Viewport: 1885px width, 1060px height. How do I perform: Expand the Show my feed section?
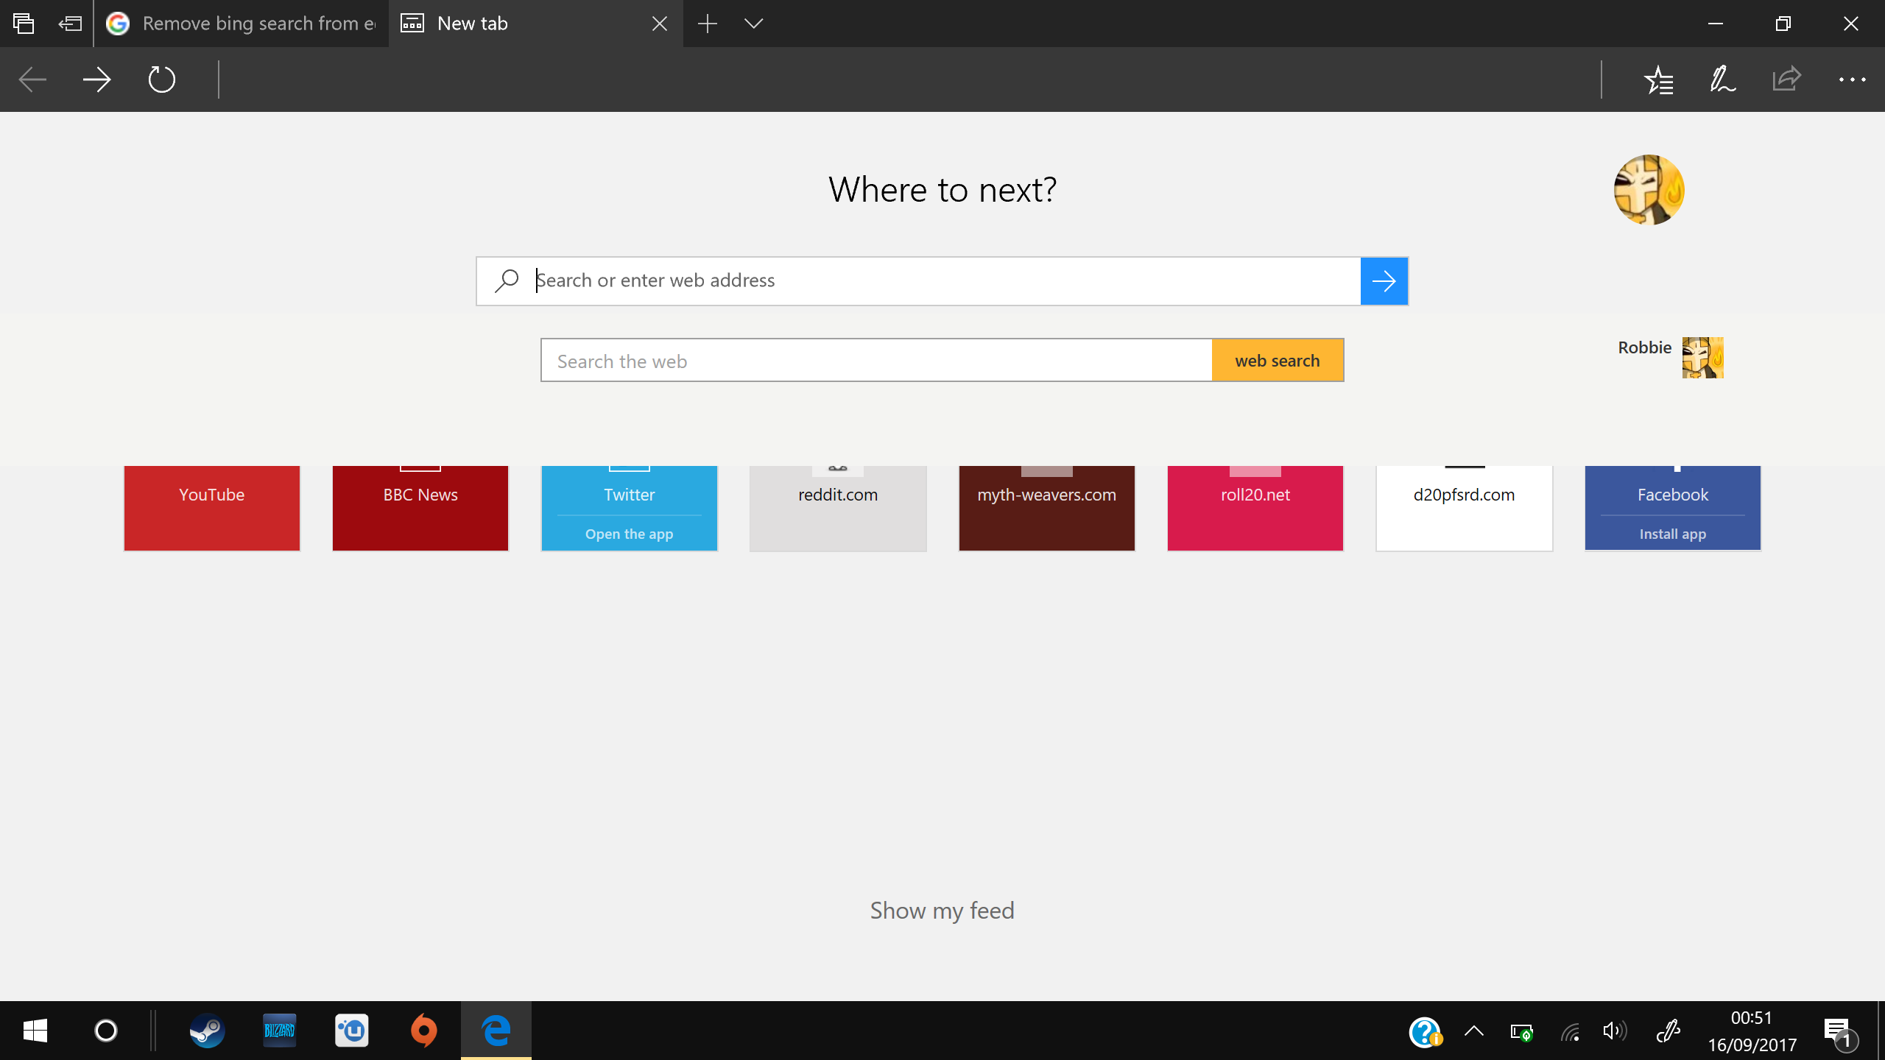(x=942, y=908)
